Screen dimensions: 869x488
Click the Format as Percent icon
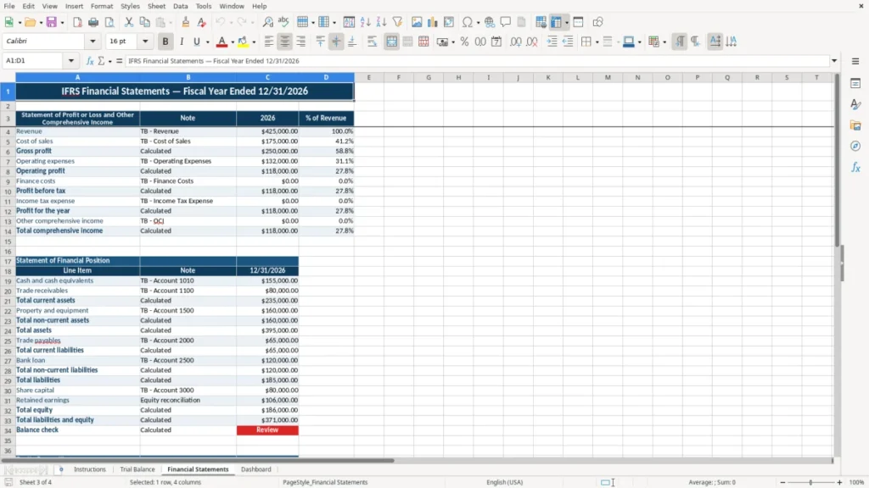(464, 42)
